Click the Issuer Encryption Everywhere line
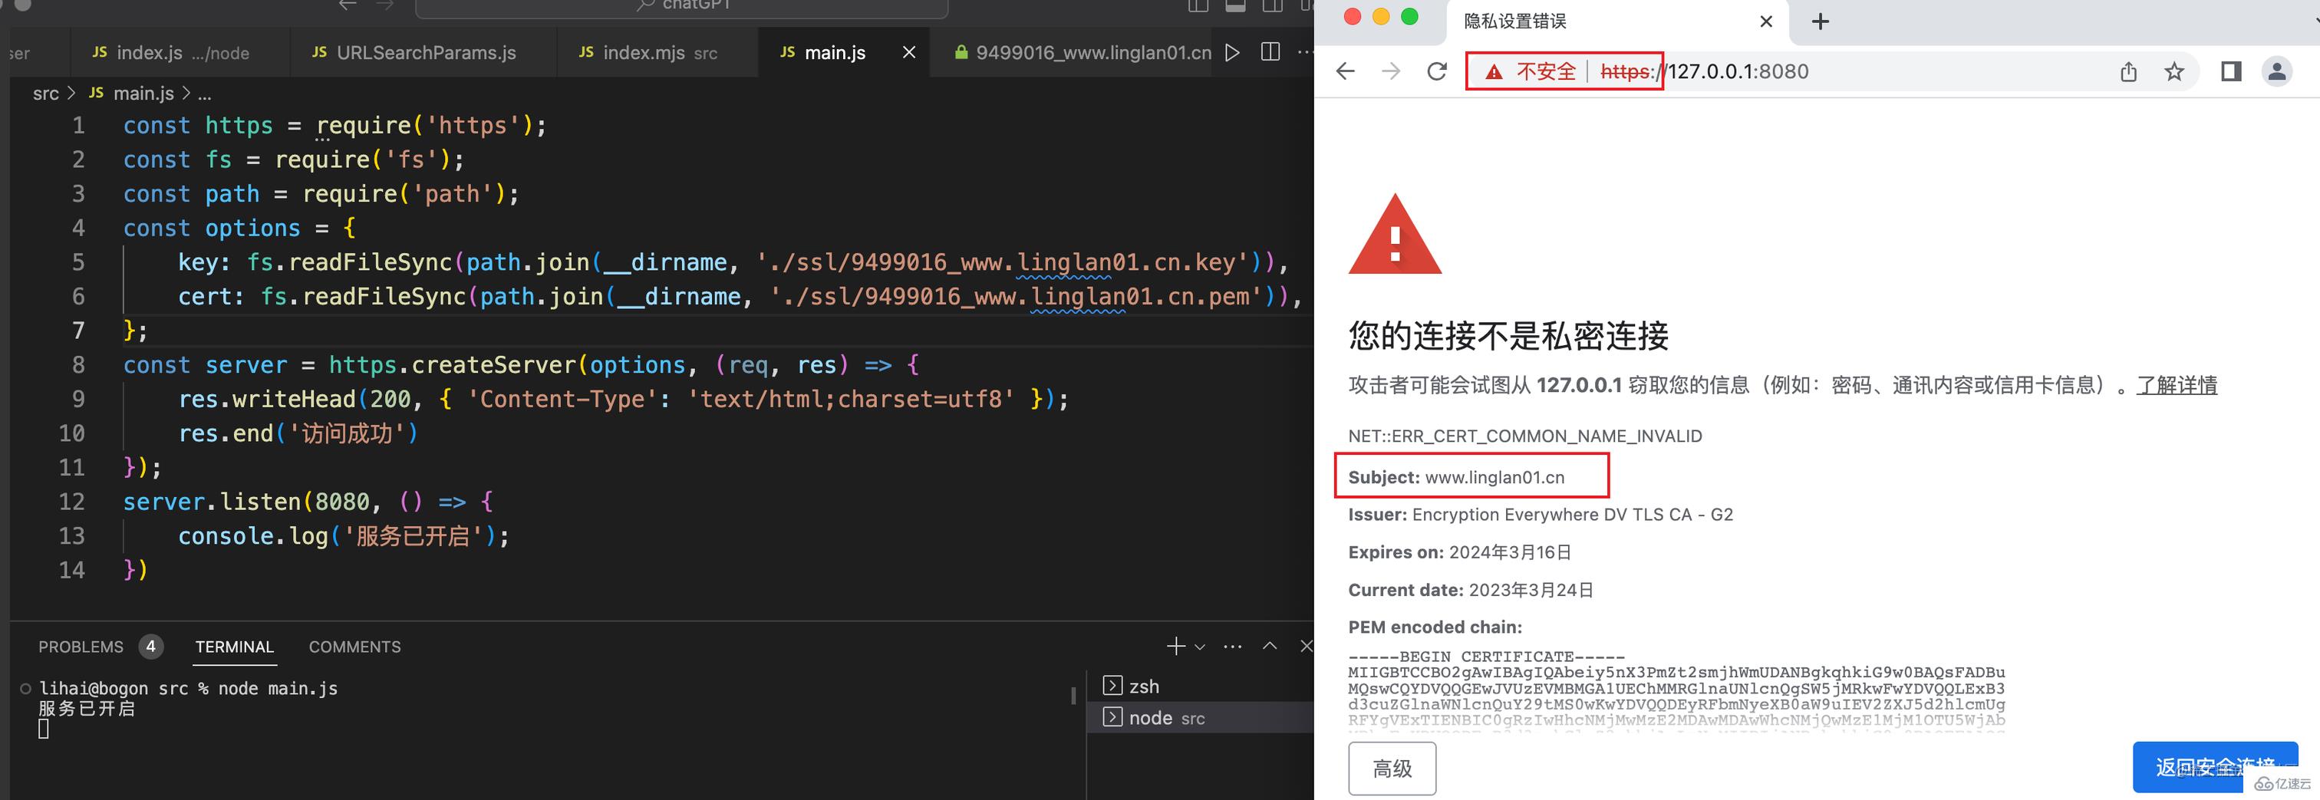 1540,515
